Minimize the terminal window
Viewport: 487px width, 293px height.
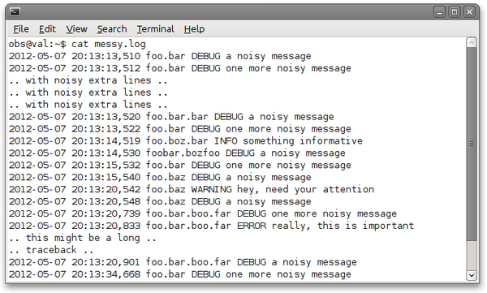(439, 12)
